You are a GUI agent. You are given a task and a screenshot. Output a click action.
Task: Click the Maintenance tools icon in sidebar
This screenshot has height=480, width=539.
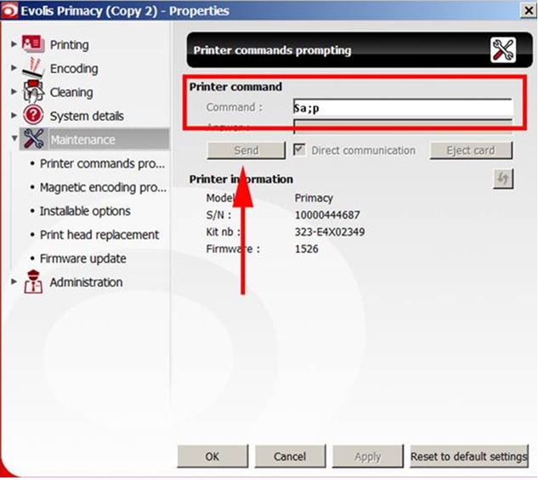click(33, 140)
